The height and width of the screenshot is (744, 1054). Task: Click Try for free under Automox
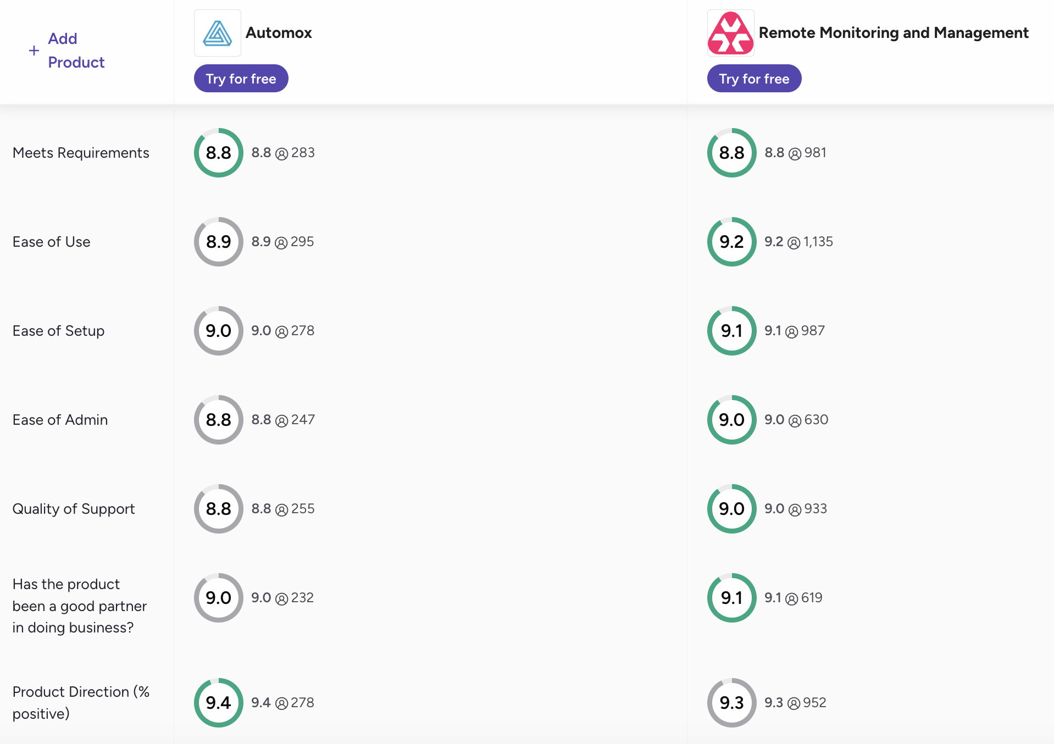[x=241, y=79]
